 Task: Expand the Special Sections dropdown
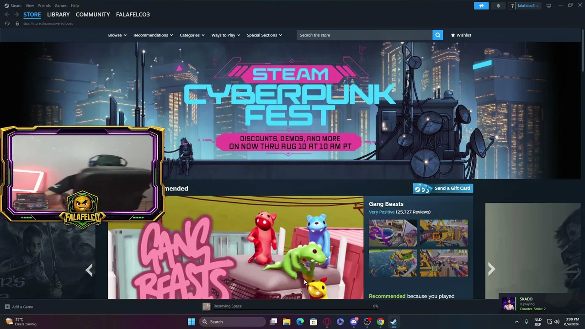(264, 35)
